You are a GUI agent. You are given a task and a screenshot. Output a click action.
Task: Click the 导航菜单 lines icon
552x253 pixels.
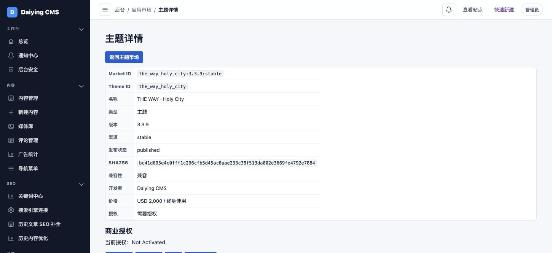pos(11,169)
